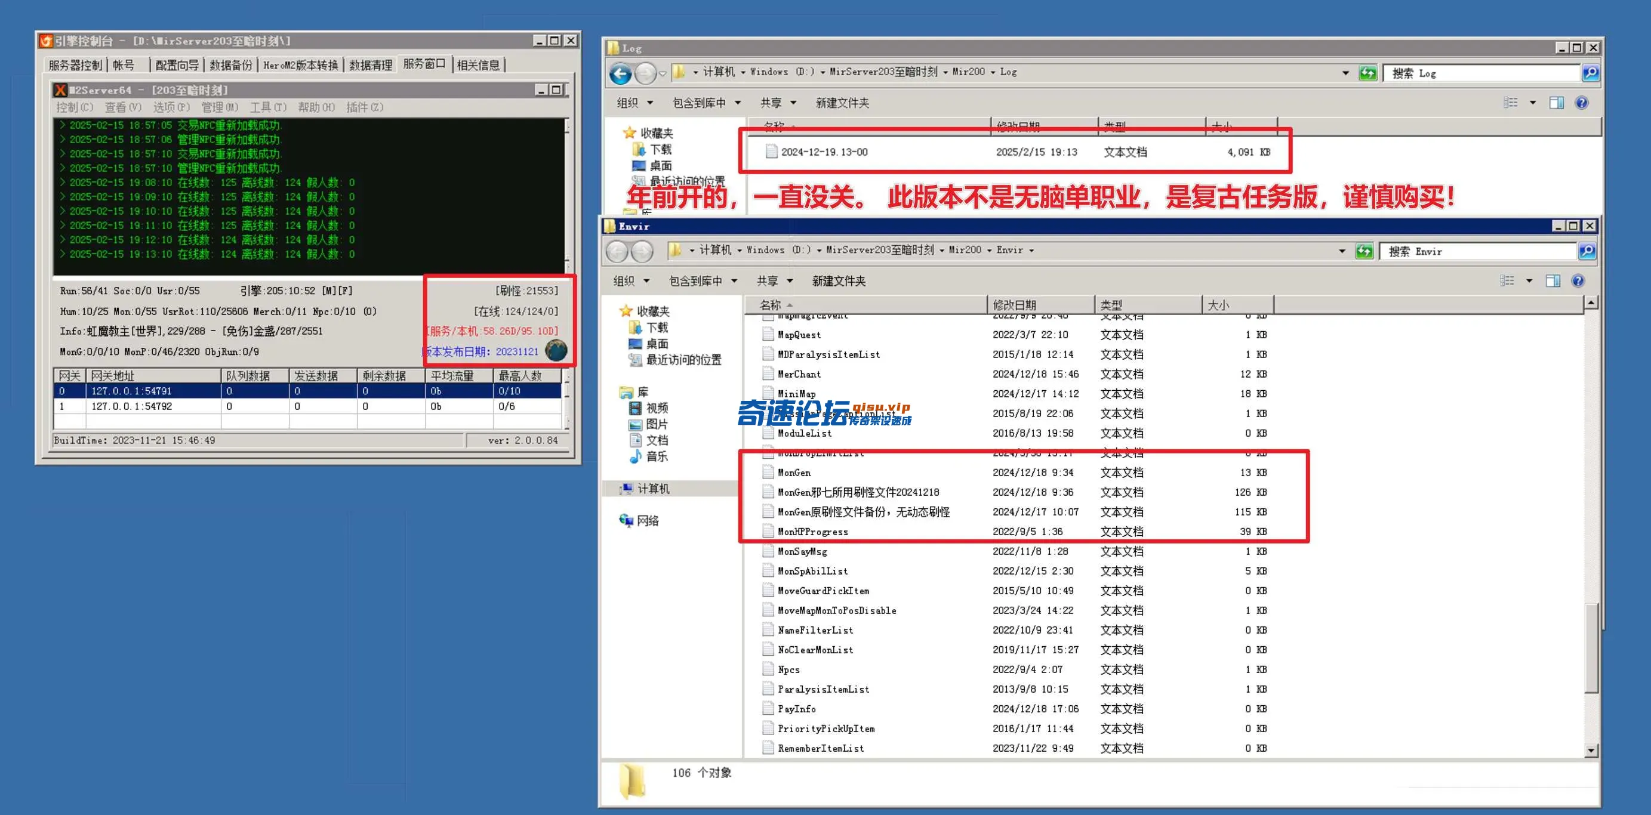This screenshot has width=1651, height=815.
Task: Select MonHPProgress file row
Action: [x=1015, y=531]
